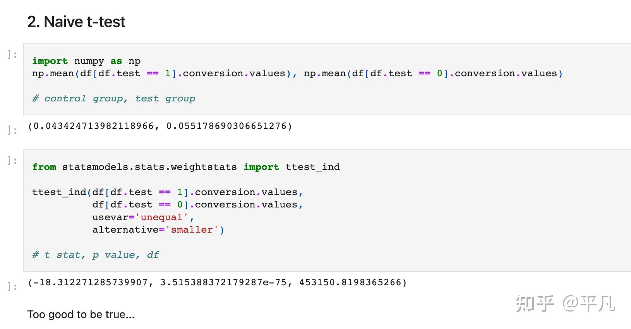Click the "Too good to be true..." text

click(x=81, y=314)
